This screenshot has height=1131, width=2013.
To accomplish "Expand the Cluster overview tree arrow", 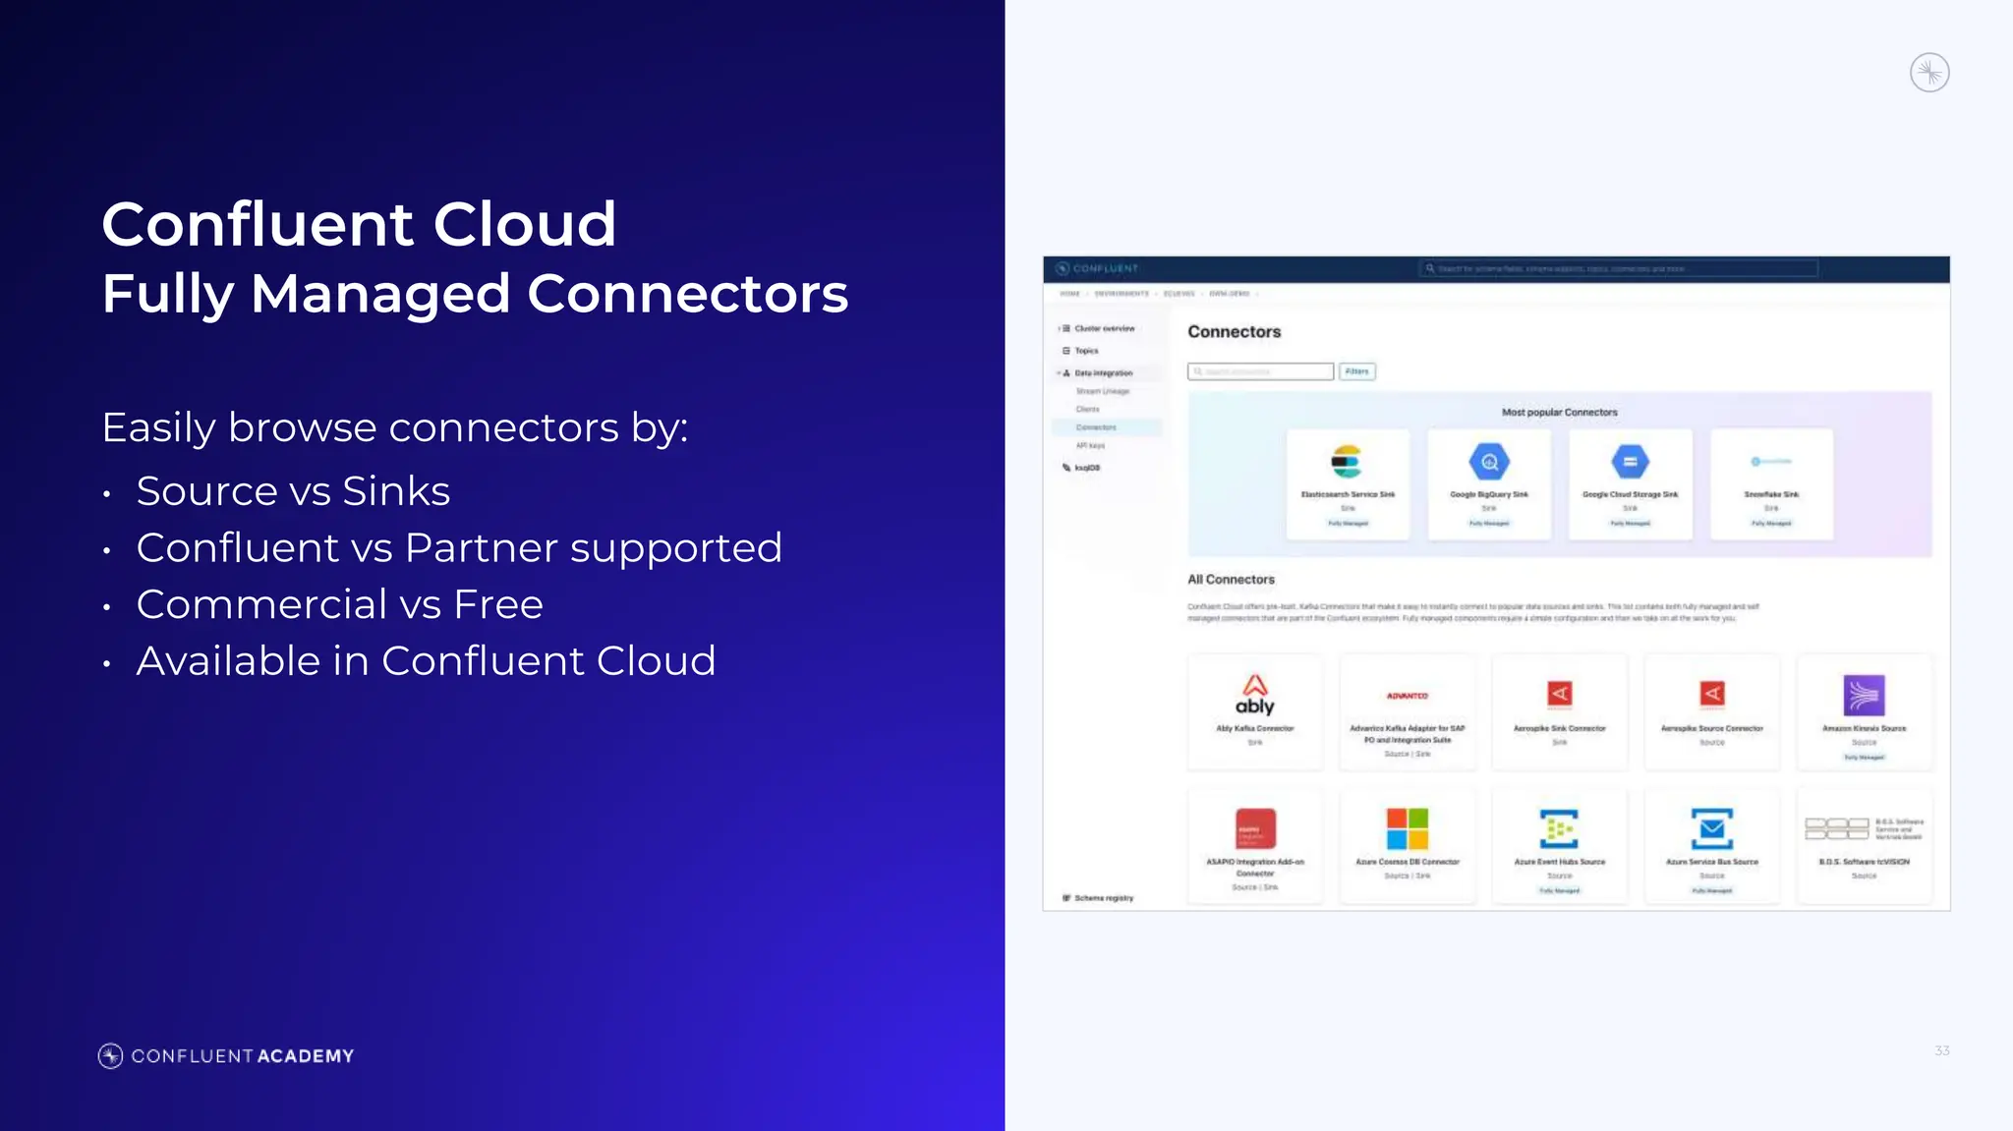I will (1059, 328).
